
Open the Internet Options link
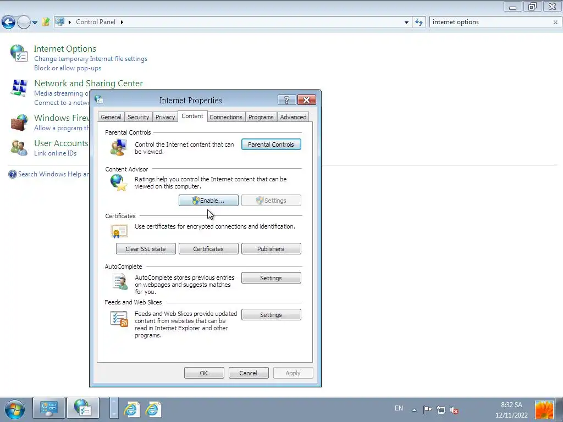[x=65, y=49]
